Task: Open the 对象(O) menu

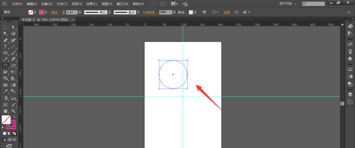Action: click(47, 4)
